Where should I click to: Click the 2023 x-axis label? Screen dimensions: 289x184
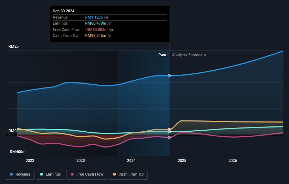tap(81, 160)
